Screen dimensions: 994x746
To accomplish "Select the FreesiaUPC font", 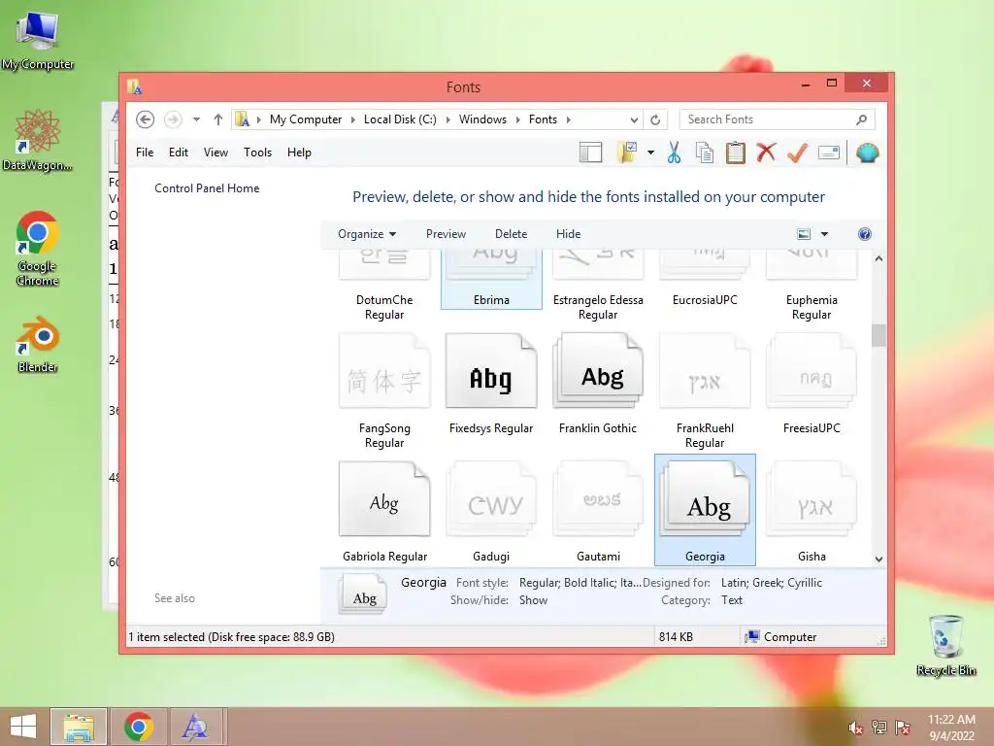I will [812, 384].
